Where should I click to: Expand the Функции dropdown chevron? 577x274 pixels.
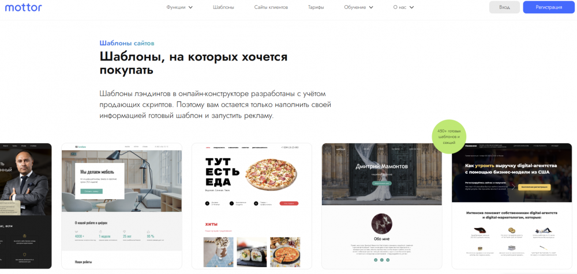click(190, 7)
